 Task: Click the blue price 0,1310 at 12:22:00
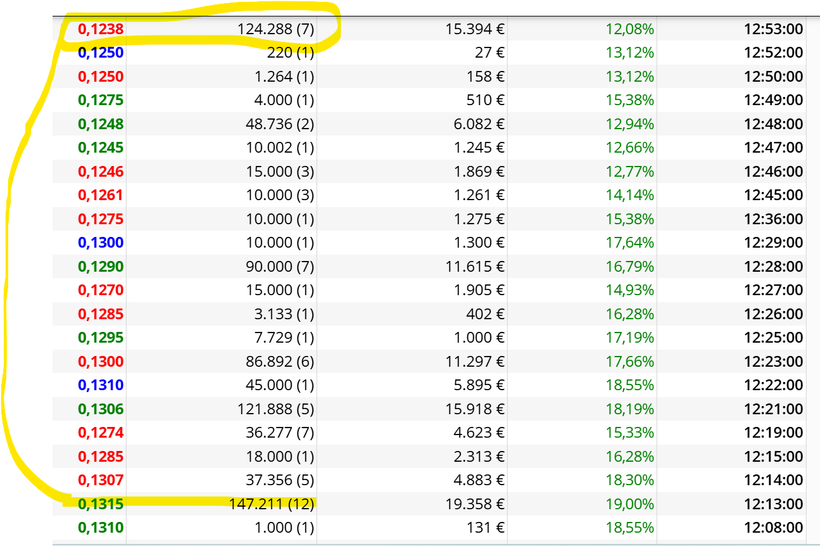pos(101,385)
